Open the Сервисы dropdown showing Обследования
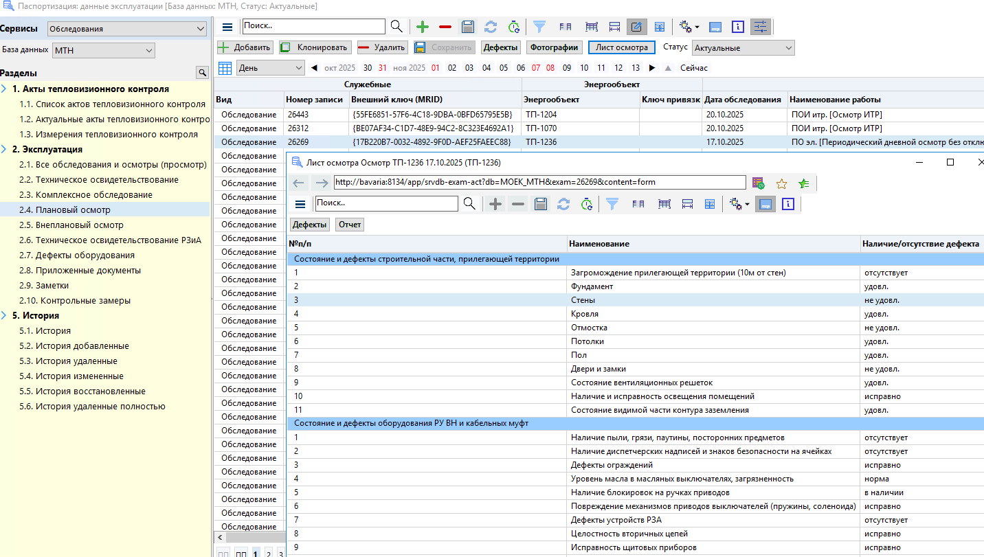Image resolution: width=984 pixels, height=557 pixels. (127, 29)
